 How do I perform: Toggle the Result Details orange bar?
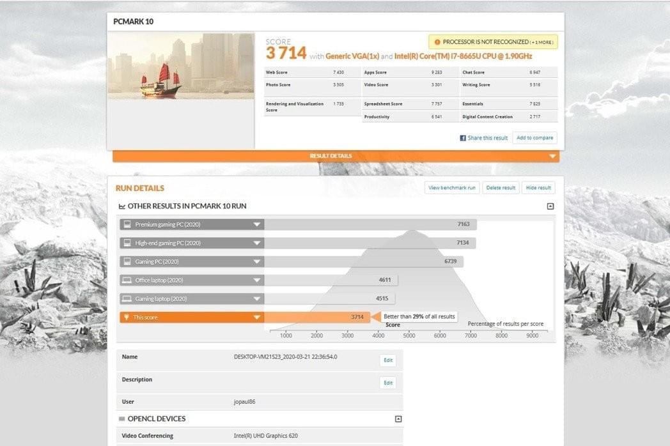click(336, 156)
